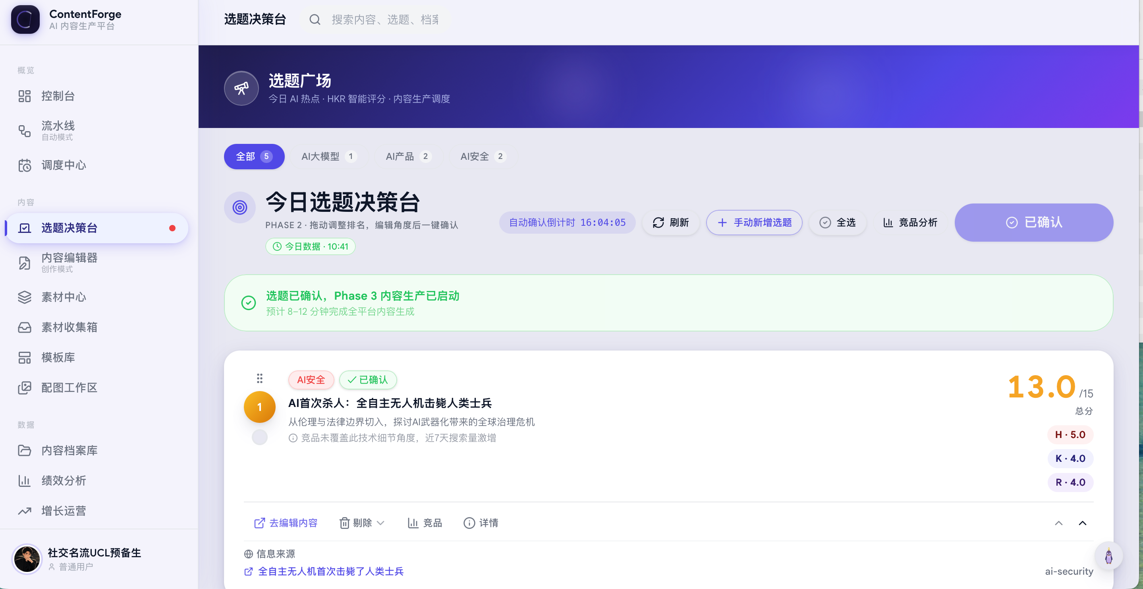
Task: Click the 自动确认倒计时 timer pill
Action: (567, 223)
